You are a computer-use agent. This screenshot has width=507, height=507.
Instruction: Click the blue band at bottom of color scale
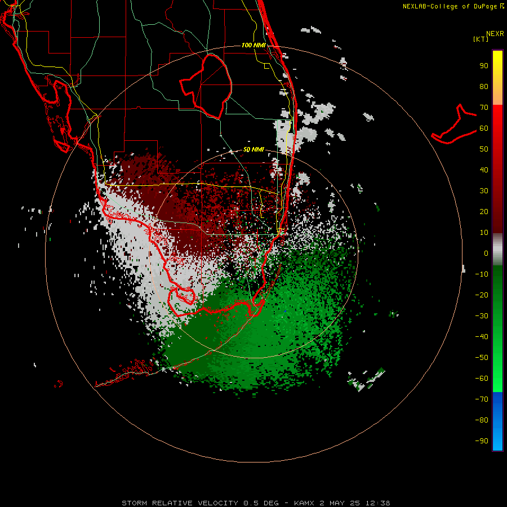(x=497, y=421)
